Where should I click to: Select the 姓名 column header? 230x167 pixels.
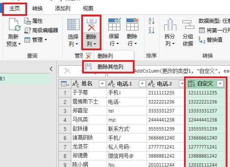click(x=89, y=84)
